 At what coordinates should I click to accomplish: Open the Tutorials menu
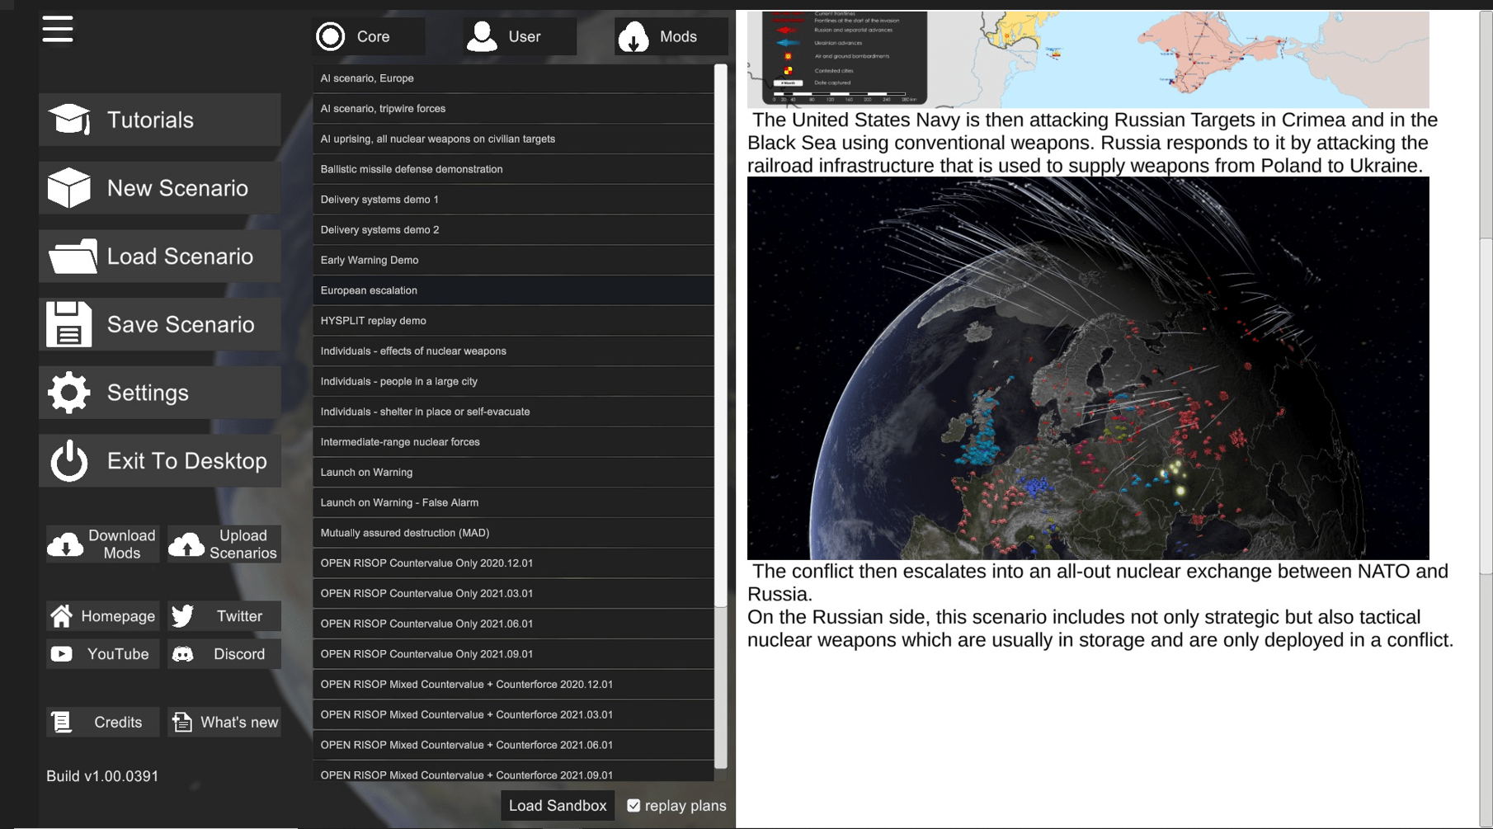point(160,120)
